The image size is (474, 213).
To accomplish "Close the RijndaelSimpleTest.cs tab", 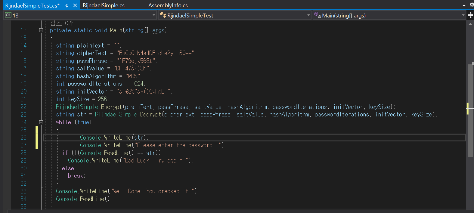I will point(75,5).
